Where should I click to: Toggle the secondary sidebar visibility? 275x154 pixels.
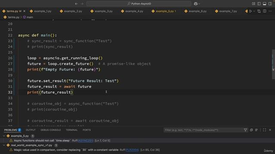pos(270,4)
